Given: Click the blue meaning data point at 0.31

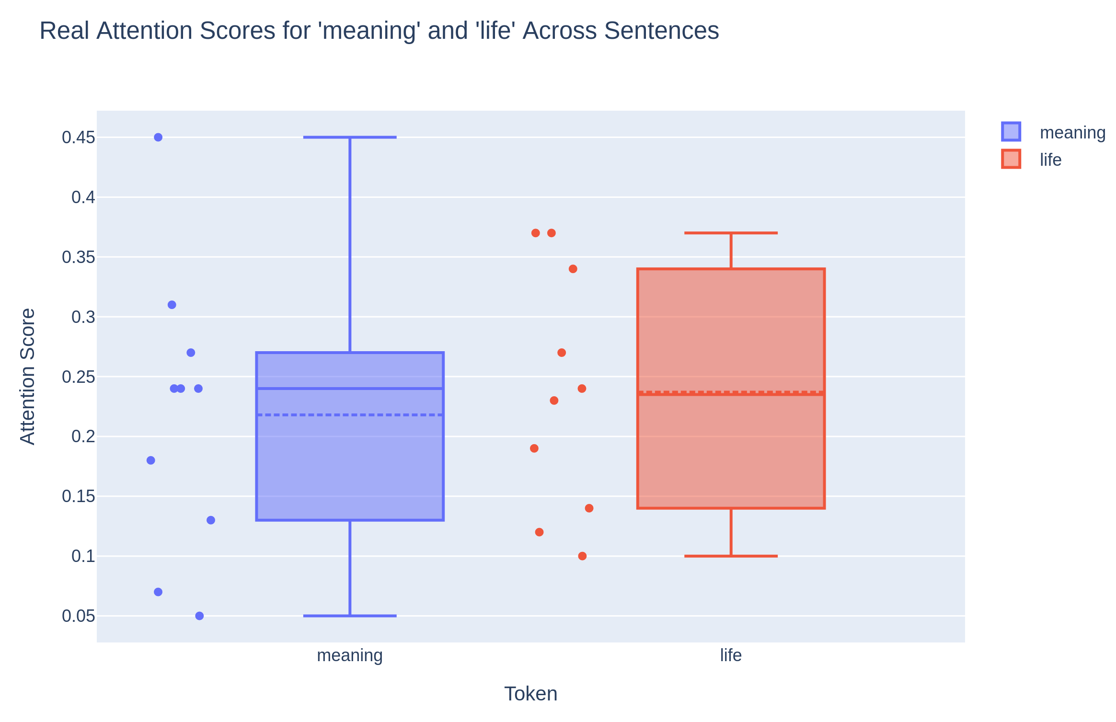Looking at the screenshot, I should tap(172, 305).
